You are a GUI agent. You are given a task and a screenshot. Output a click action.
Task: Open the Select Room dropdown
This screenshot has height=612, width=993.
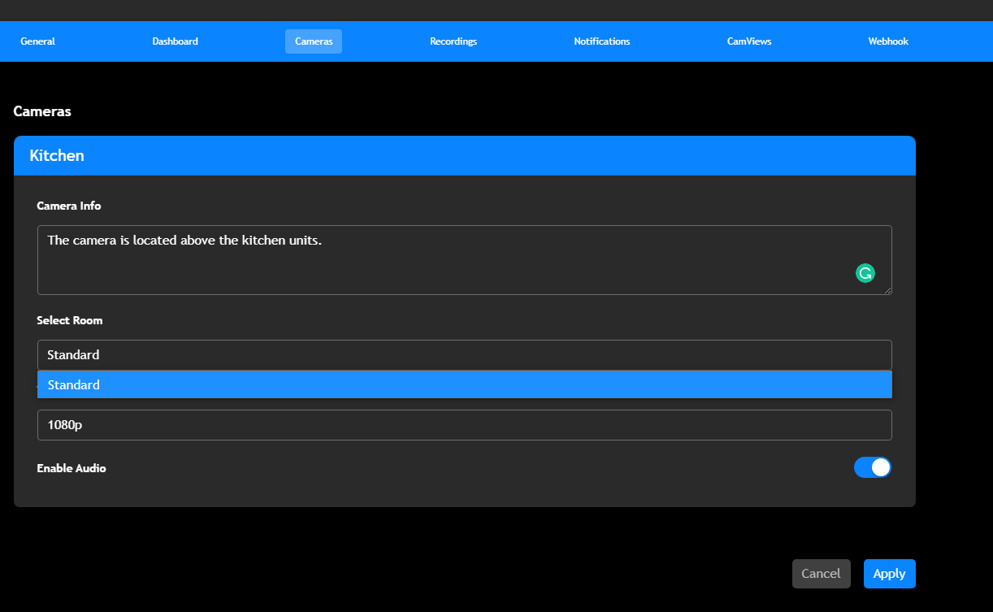pyautogui.click(x=464, y=354)
